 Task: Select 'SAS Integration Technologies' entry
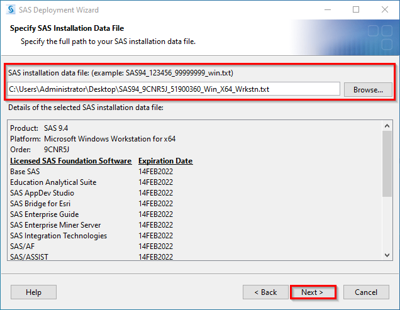(x=58, y=236)
